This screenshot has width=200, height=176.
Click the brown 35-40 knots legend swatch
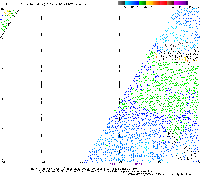(170, 3)
